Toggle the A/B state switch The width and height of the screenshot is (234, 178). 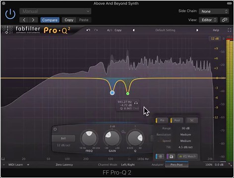click(x=110, y=30)
